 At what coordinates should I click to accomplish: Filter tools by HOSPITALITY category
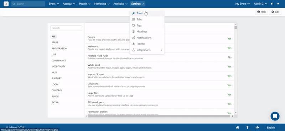click(58, 66)
